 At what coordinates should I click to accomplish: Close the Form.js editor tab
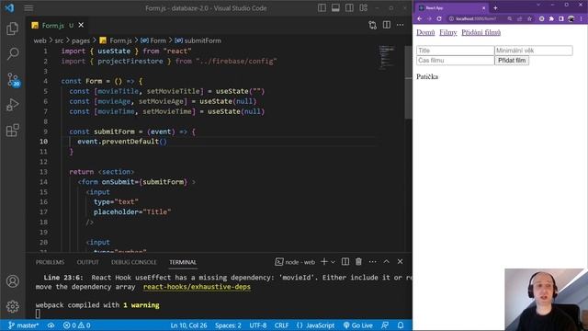pos(81,25)
